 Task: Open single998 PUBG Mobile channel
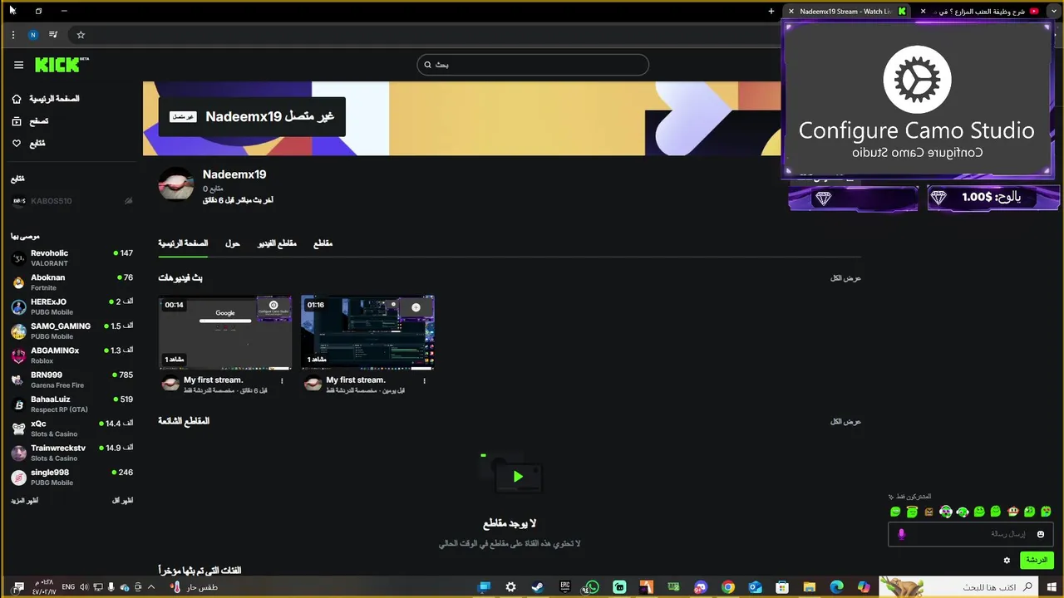point(71,477)
